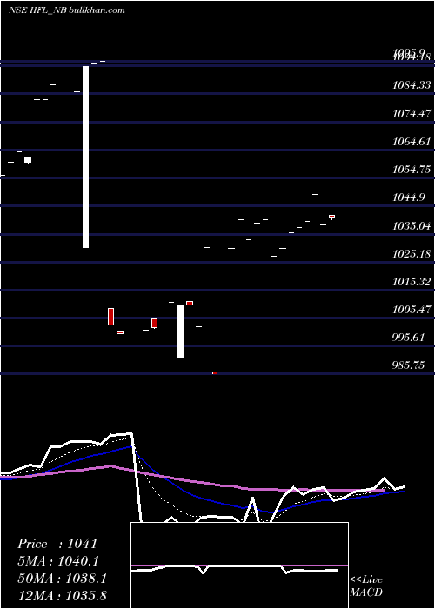Select the white candlestick spanning 1005 to 990
435x609 pixels.
click(x=180, y=331)
